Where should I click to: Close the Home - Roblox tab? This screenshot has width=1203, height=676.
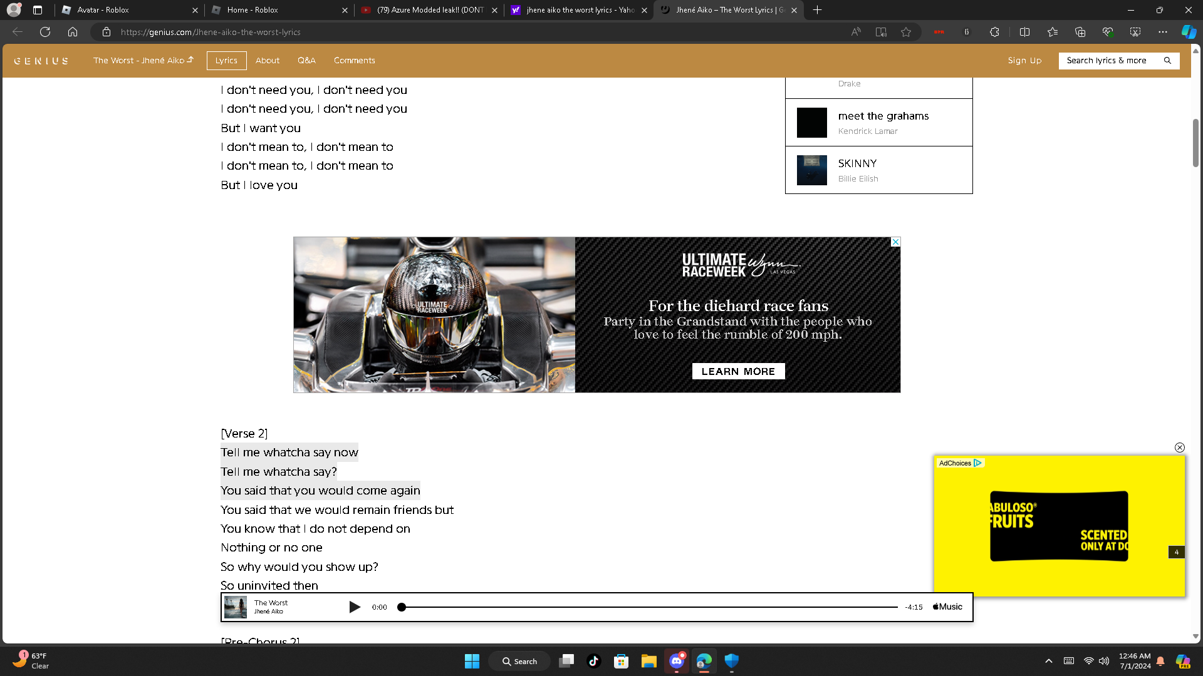[345, 10]
